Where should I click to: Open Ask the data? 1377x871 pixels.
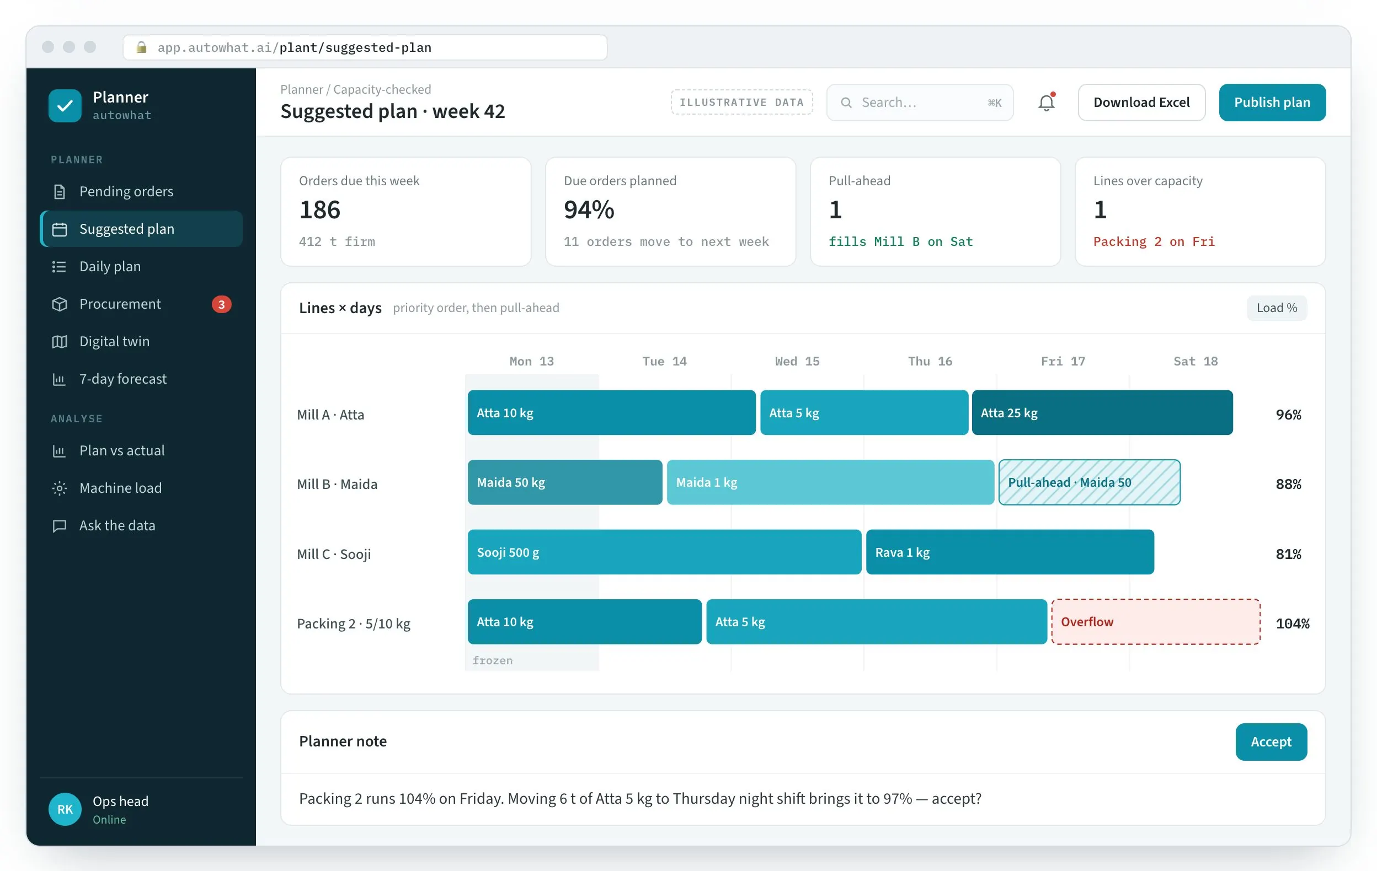(x=141, y=526)
